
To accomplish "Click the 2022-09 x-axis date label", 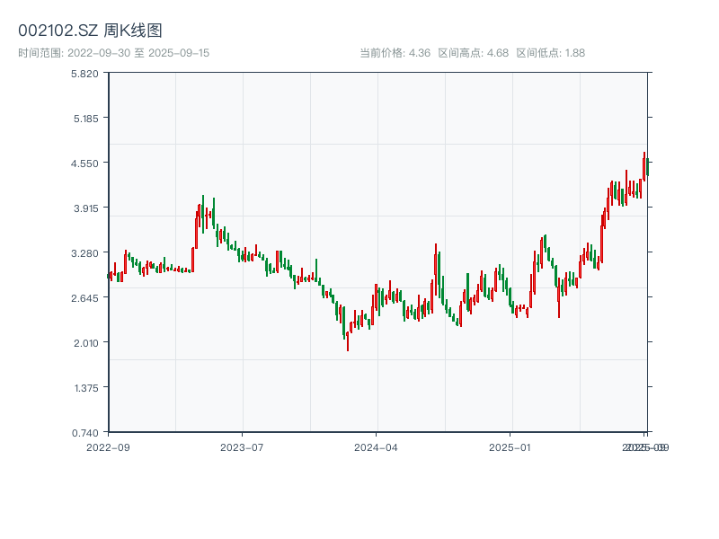I will [108, 446].
